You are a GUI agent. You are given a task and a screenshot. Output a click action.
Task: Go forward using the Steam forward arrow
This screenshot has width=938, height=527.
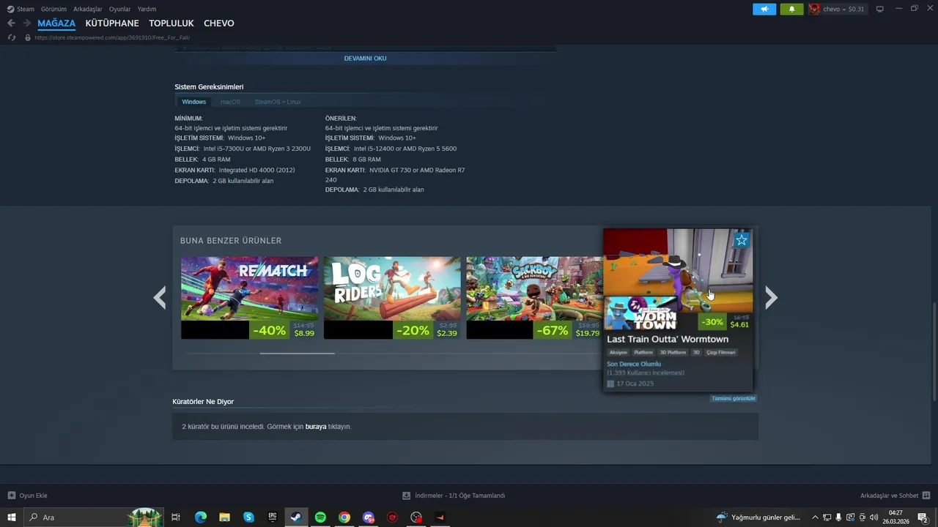(26, 23)
